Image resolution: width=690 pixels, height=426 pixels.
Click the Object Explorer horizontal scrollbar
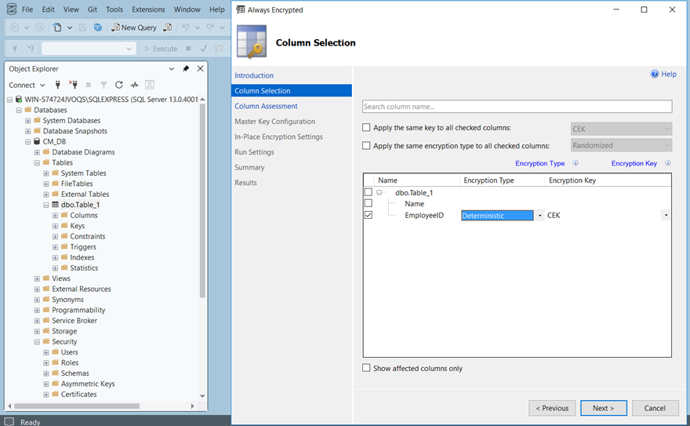77,406
